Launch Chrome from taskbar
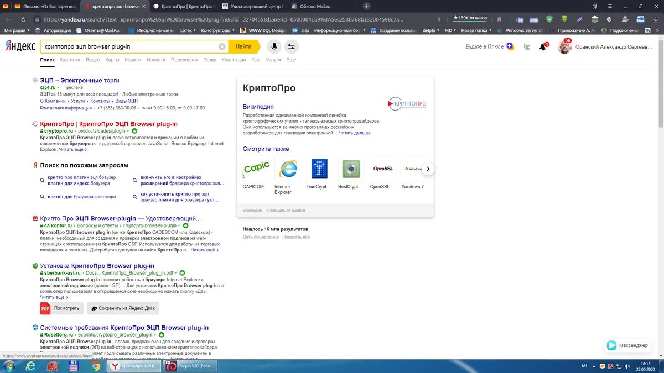 (96, 366)
